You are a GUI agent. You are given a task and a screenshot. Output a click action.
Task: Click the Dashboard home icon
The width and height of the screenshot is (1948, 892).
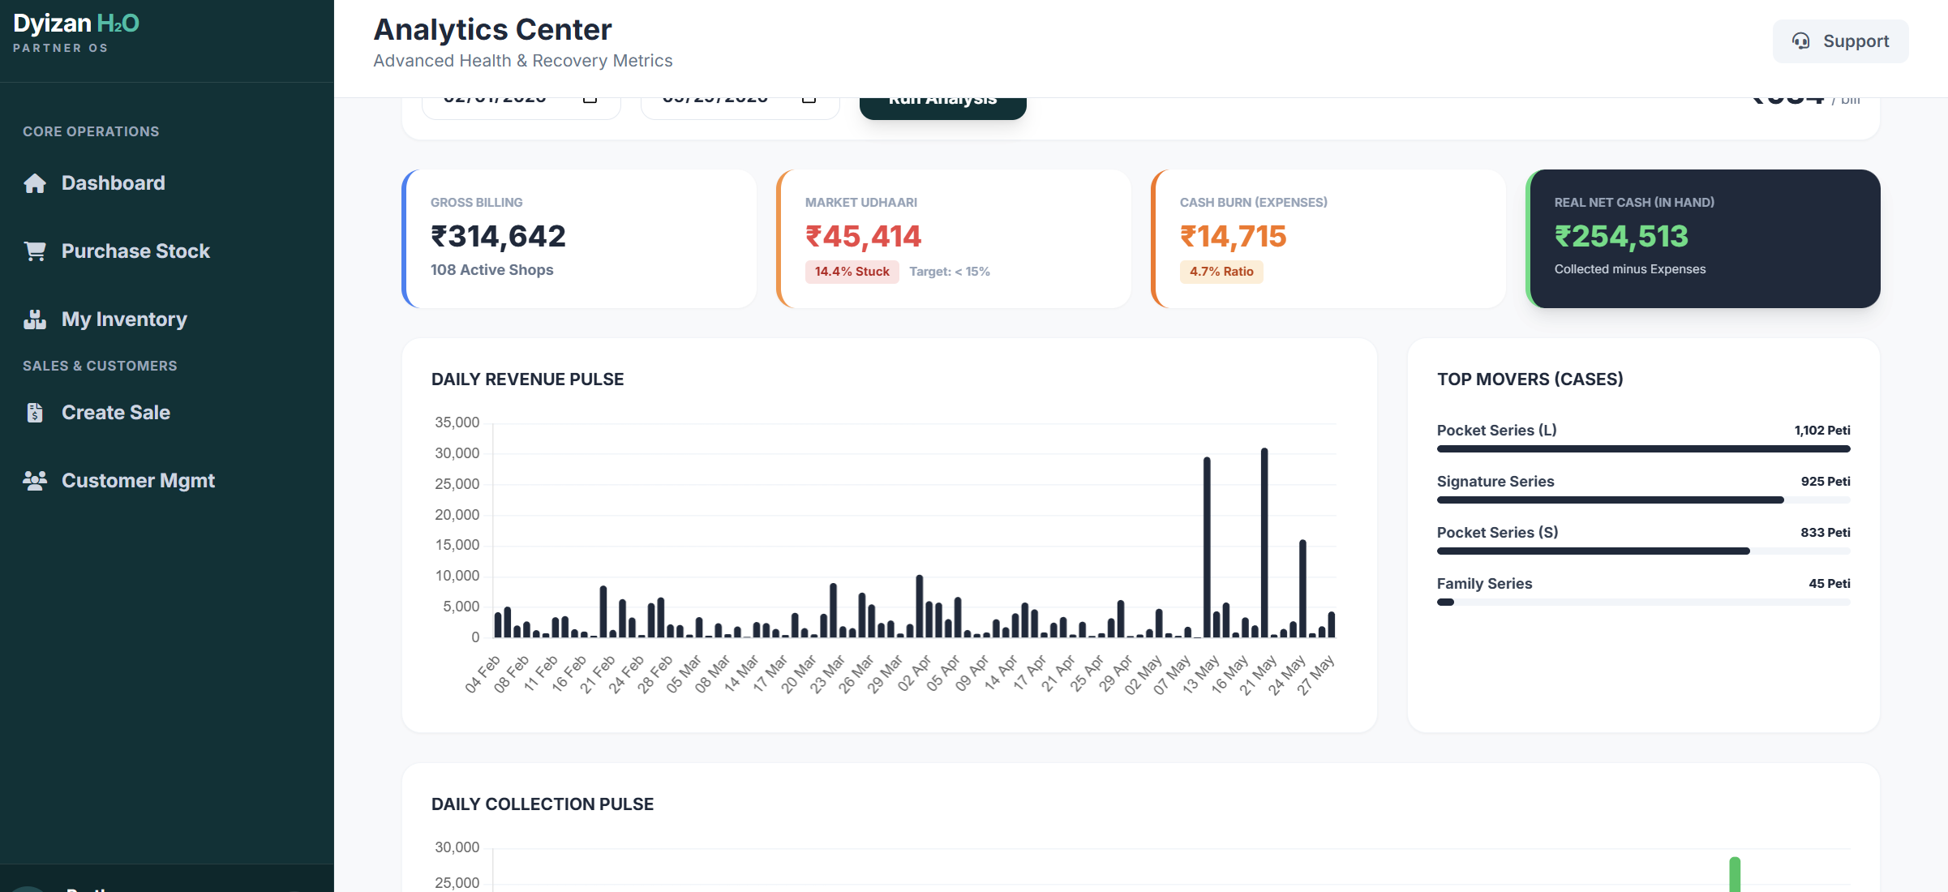(35, 183)
